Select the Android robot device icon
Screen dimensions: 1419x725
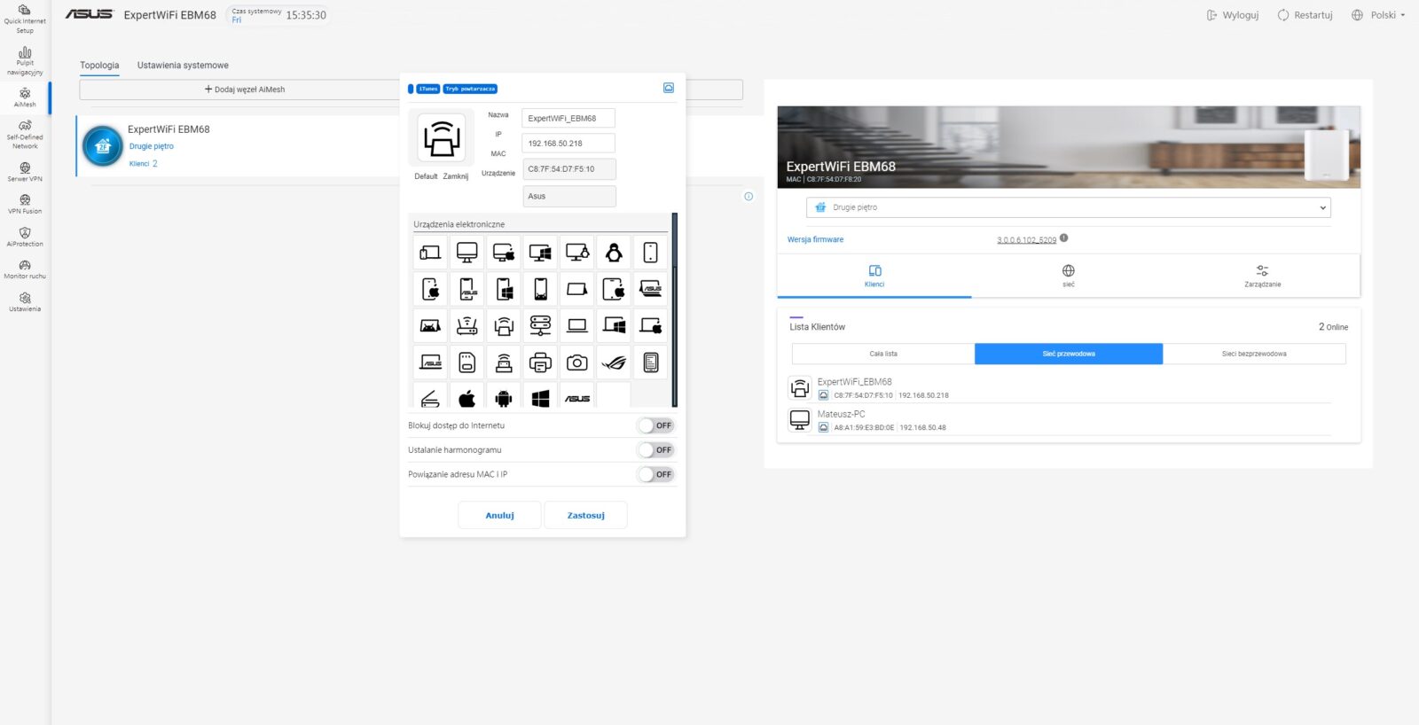pyautogui.click(x=504, y=399)
